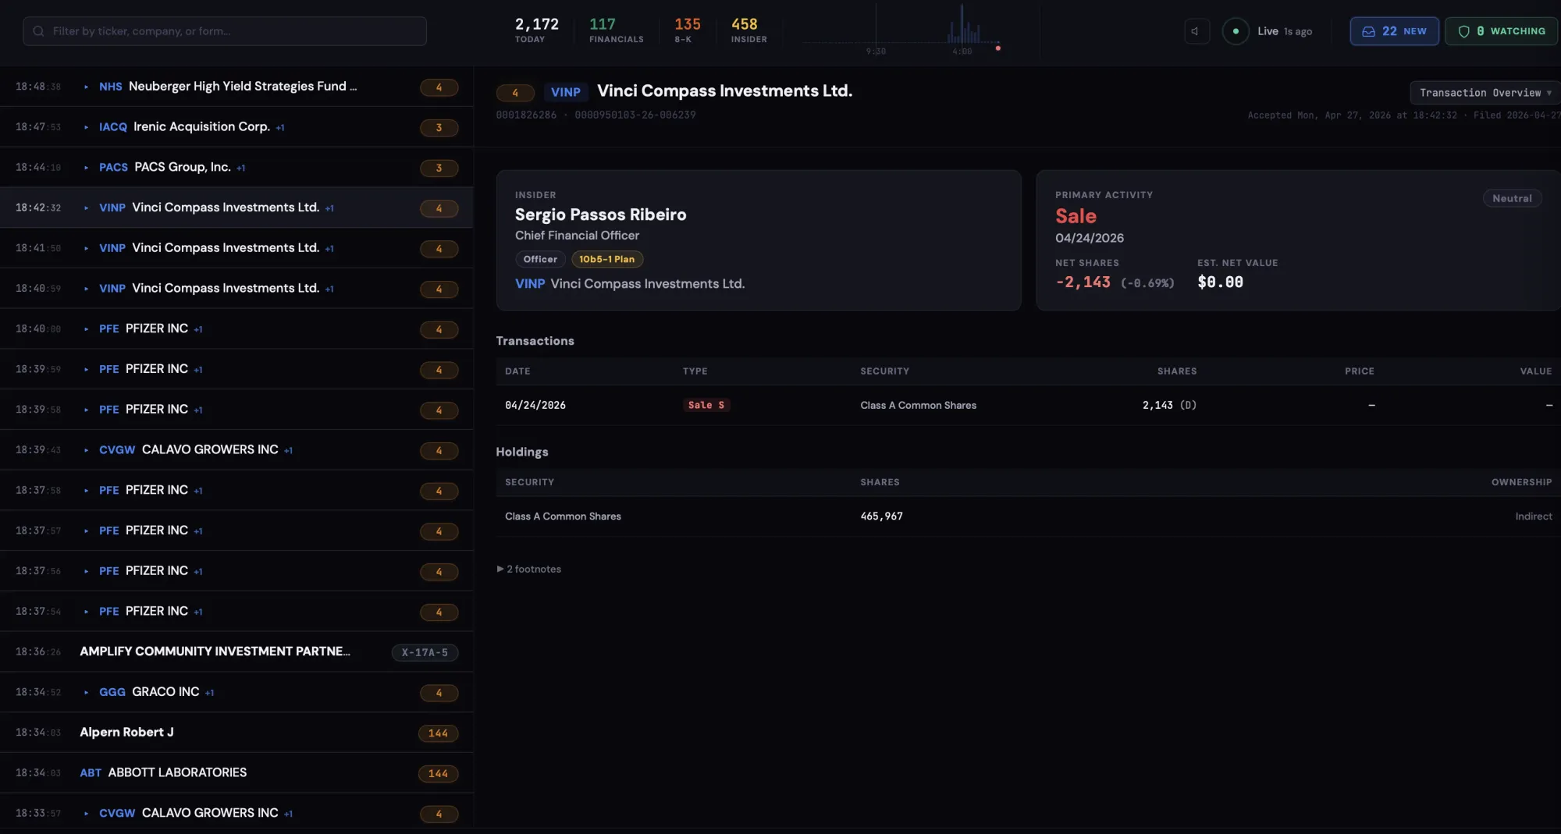The width and height of the screenshot is (1561, 834).
Task: Click the form 3 badge on the IACQ row
Action: coord(439,128)
